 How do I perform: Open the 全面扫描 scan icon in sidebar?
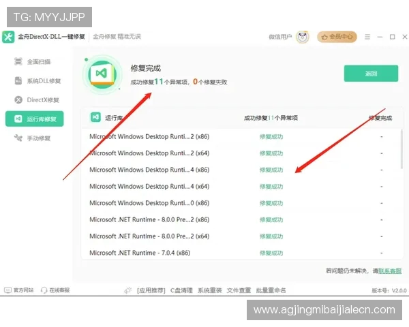point(18,61)
